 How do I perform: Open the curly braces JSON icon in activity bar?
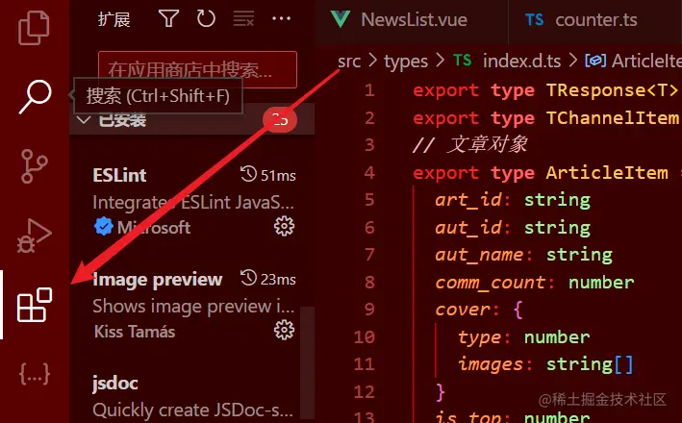point(35,373)
